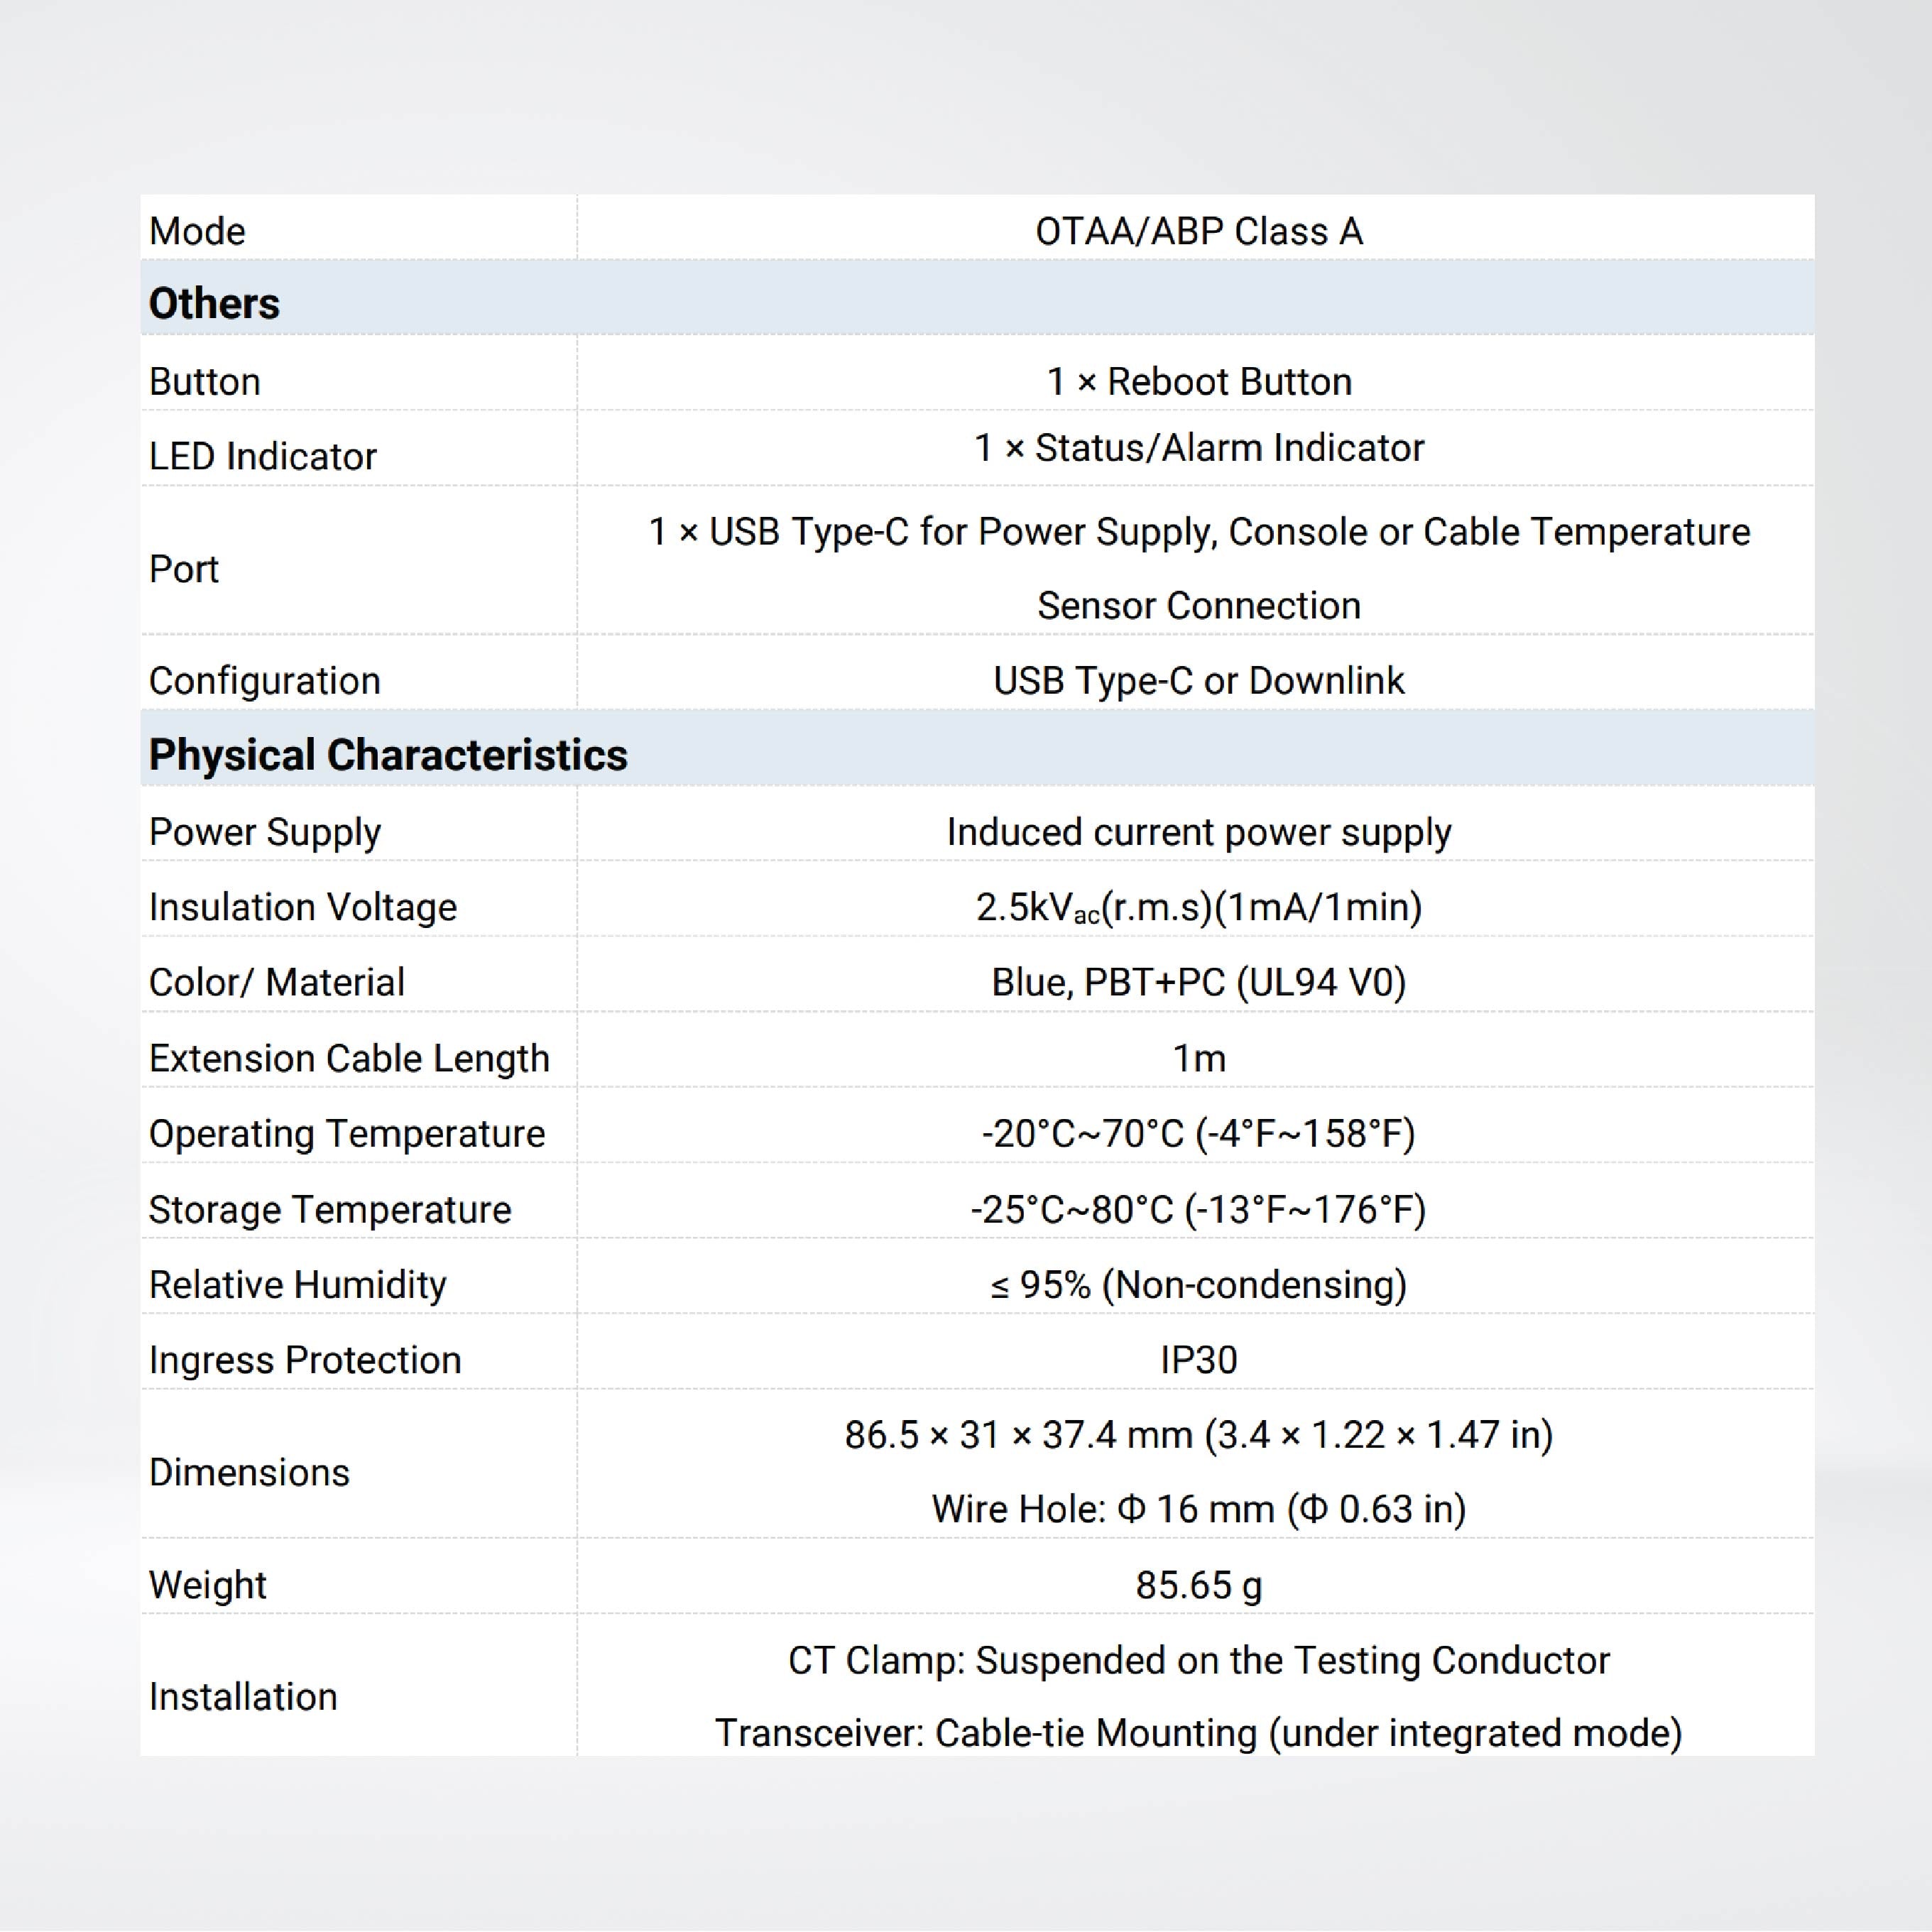The width and height of the screenshot is (1932, 1932).
Task: Click the 'Sensor Connection' text
Action: pyautogui.click(x=1198, y=606)
